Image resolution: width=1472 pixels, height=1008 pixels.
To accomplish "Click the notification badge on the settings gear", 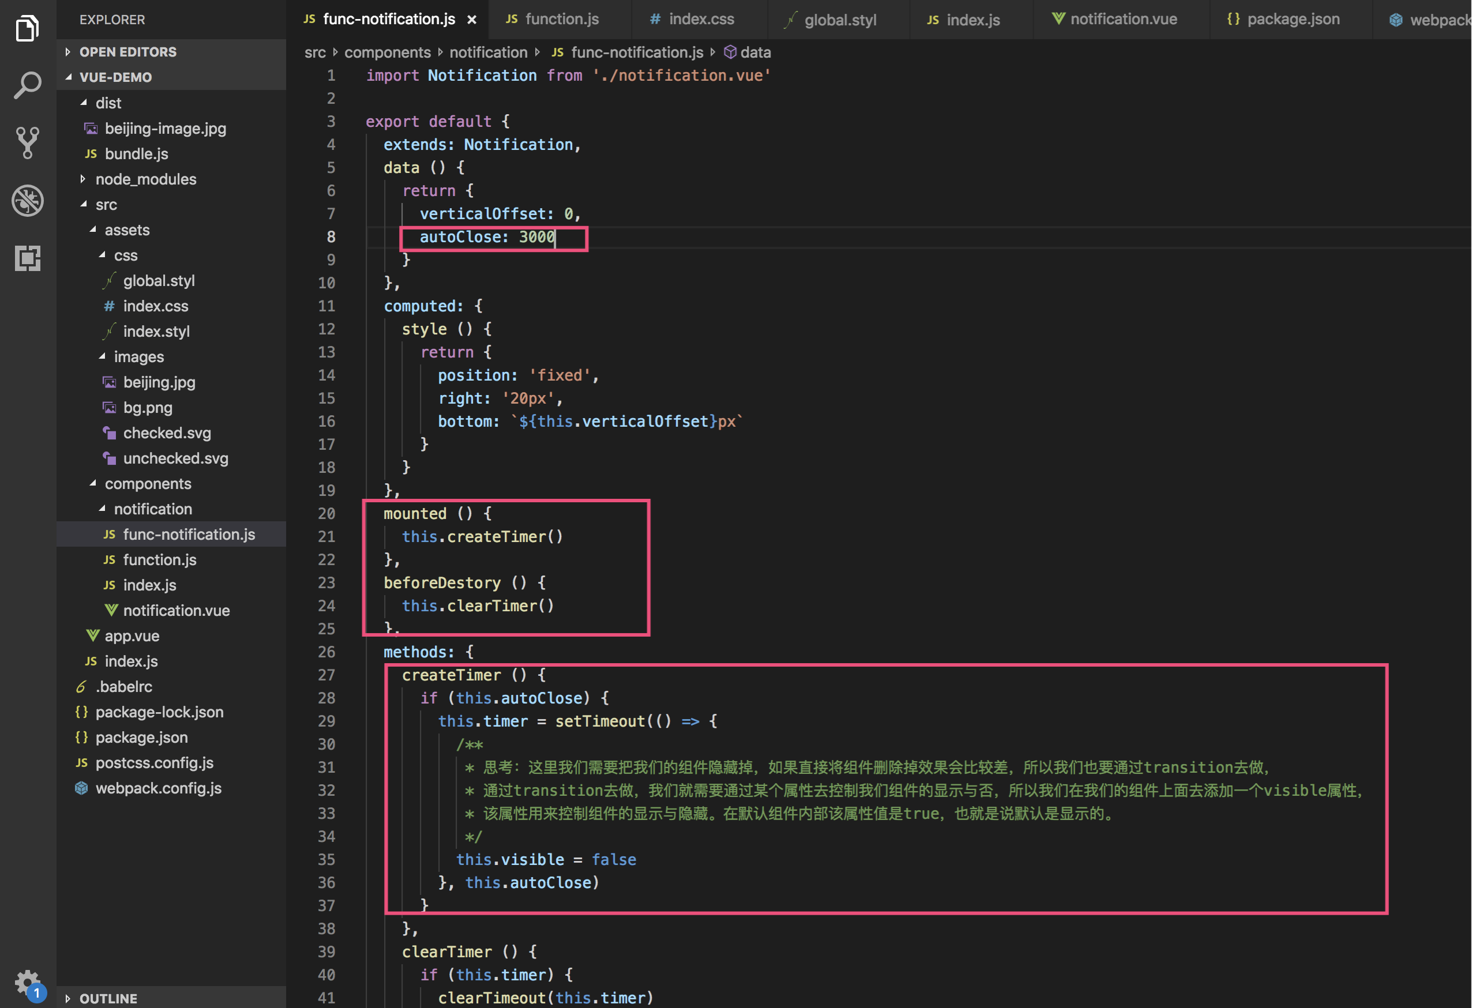I will tap(37, 994).
